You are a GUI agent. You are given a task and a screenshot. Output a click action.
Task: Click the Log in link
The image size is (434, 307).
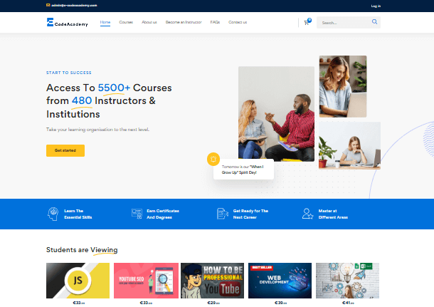[x=376, y=6]
